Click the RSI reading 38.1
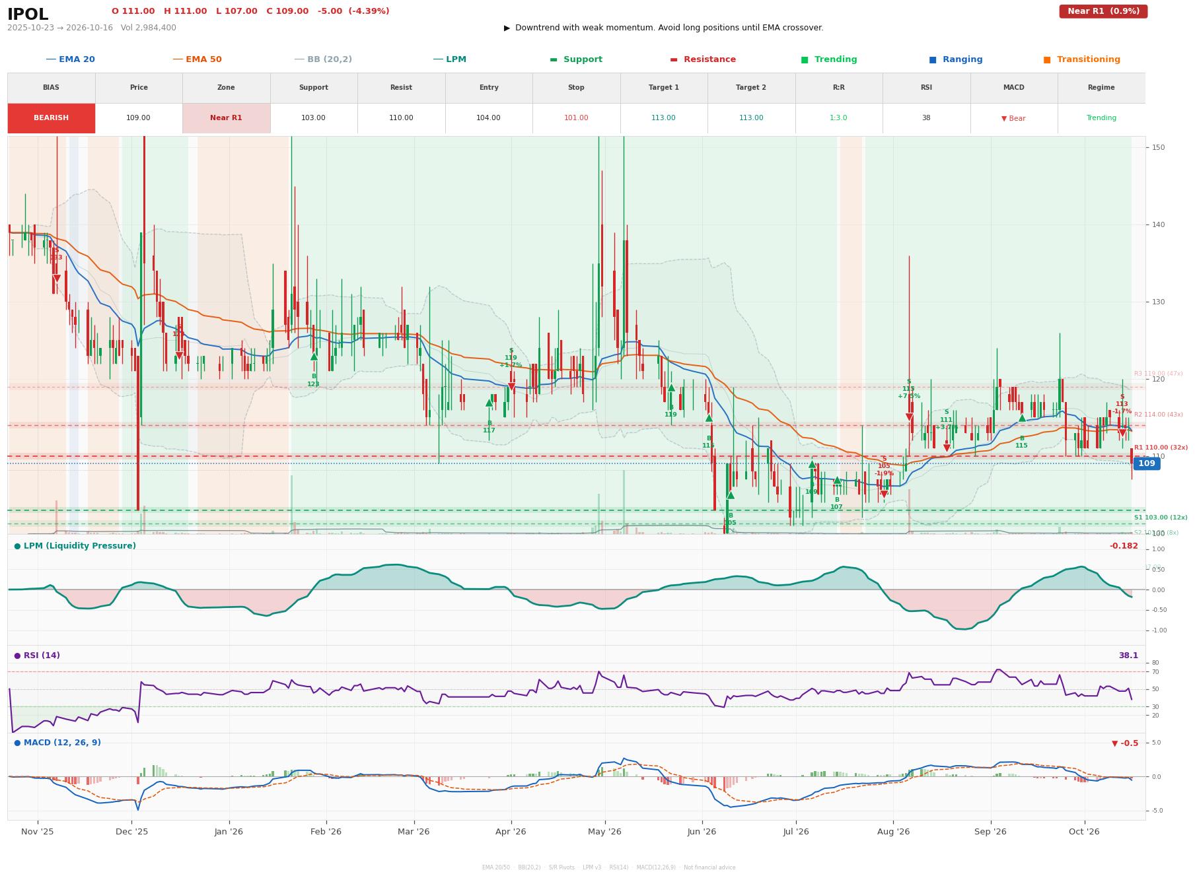Screen dimensions: 1195x878 1128,656
